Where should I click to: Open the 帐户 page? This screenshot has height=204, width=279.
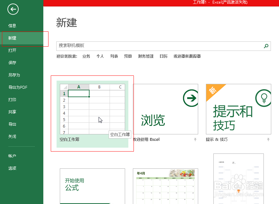tap(12, 156)
